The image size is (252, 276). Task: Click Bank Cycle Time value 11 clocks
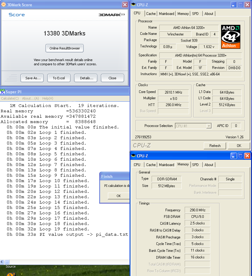point(197,250)
